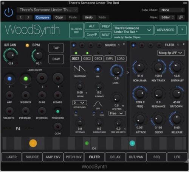Open the SEQ page tab

pyautogui.click(x=156, y=157)
